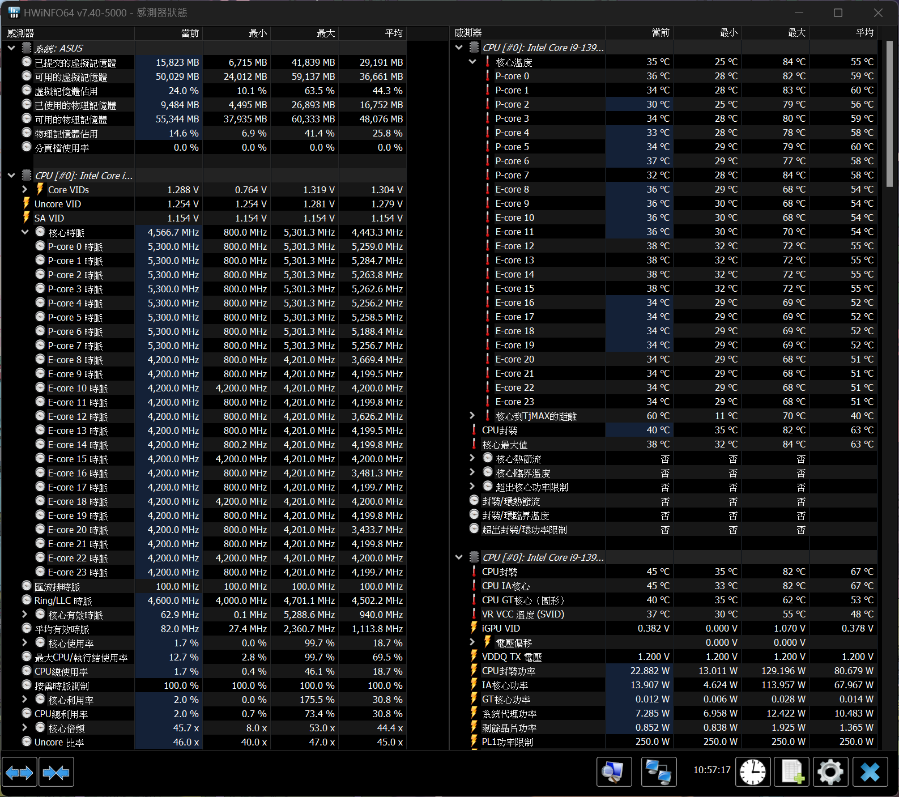Maximize the HWiNFO64 window
The height and width of the screenshot is (797, 899).
(838, 12)
